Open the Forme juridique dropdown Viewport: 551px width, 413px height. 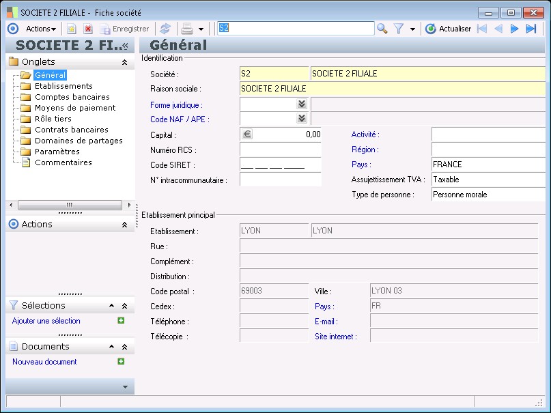click(301, 104)
